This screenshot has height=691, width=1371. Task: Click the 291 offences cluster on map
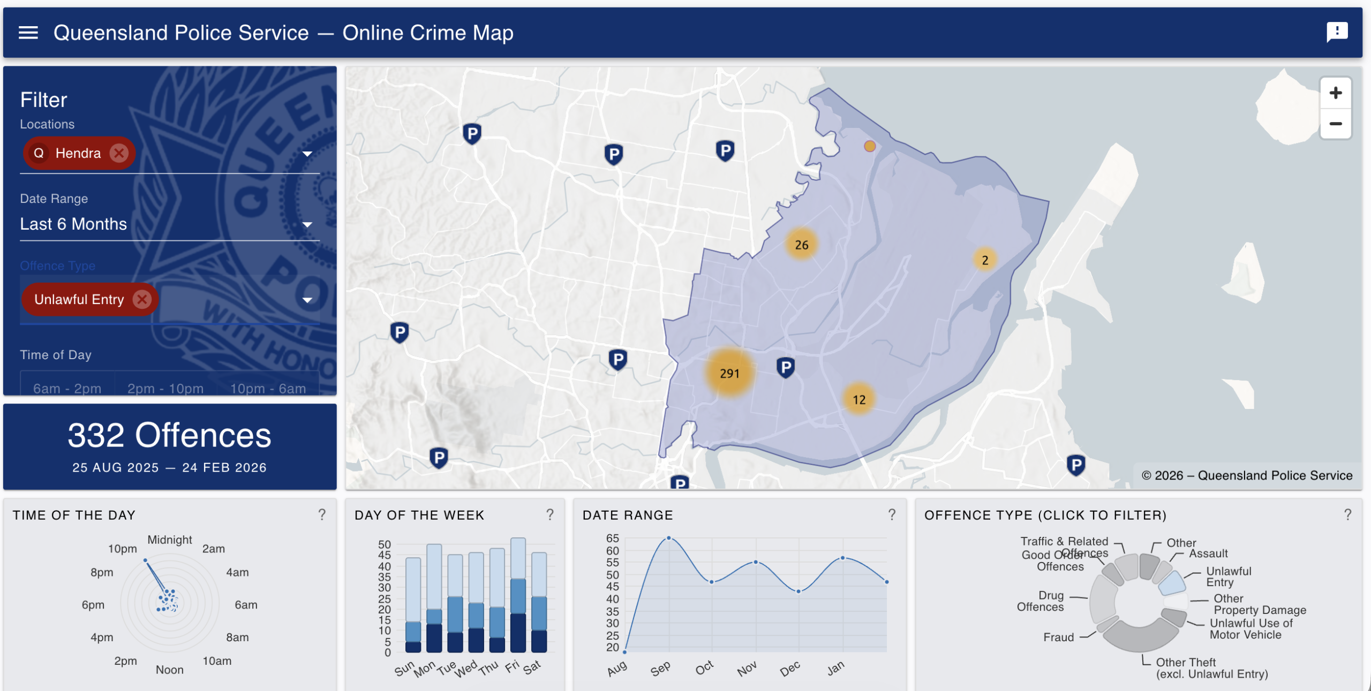click(729, 373)
